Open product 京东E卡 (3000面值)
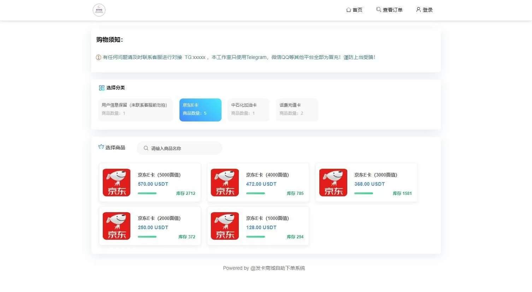 (366, 183)
